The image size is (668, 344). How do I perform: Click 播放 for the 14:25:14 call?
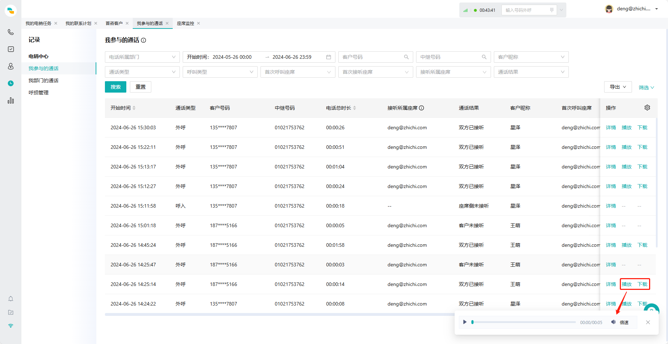(x=627, y=284)
